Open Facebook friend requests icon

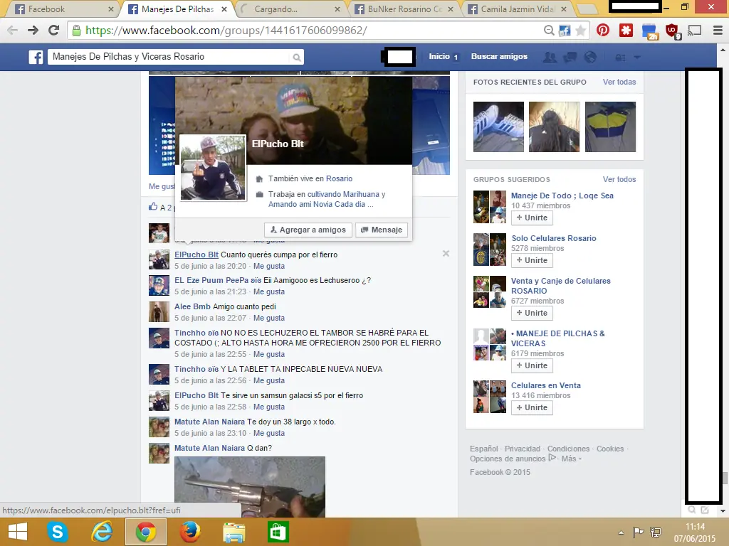(x=550, y=57)
